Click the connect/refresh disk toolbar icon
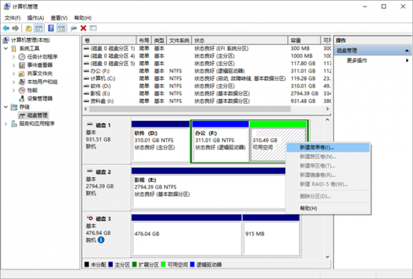 click(73, 28)
